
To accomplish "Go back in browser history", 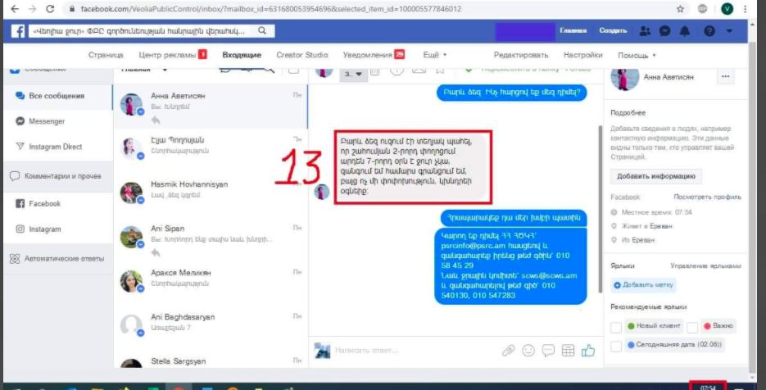I will (x=15, y=9).
